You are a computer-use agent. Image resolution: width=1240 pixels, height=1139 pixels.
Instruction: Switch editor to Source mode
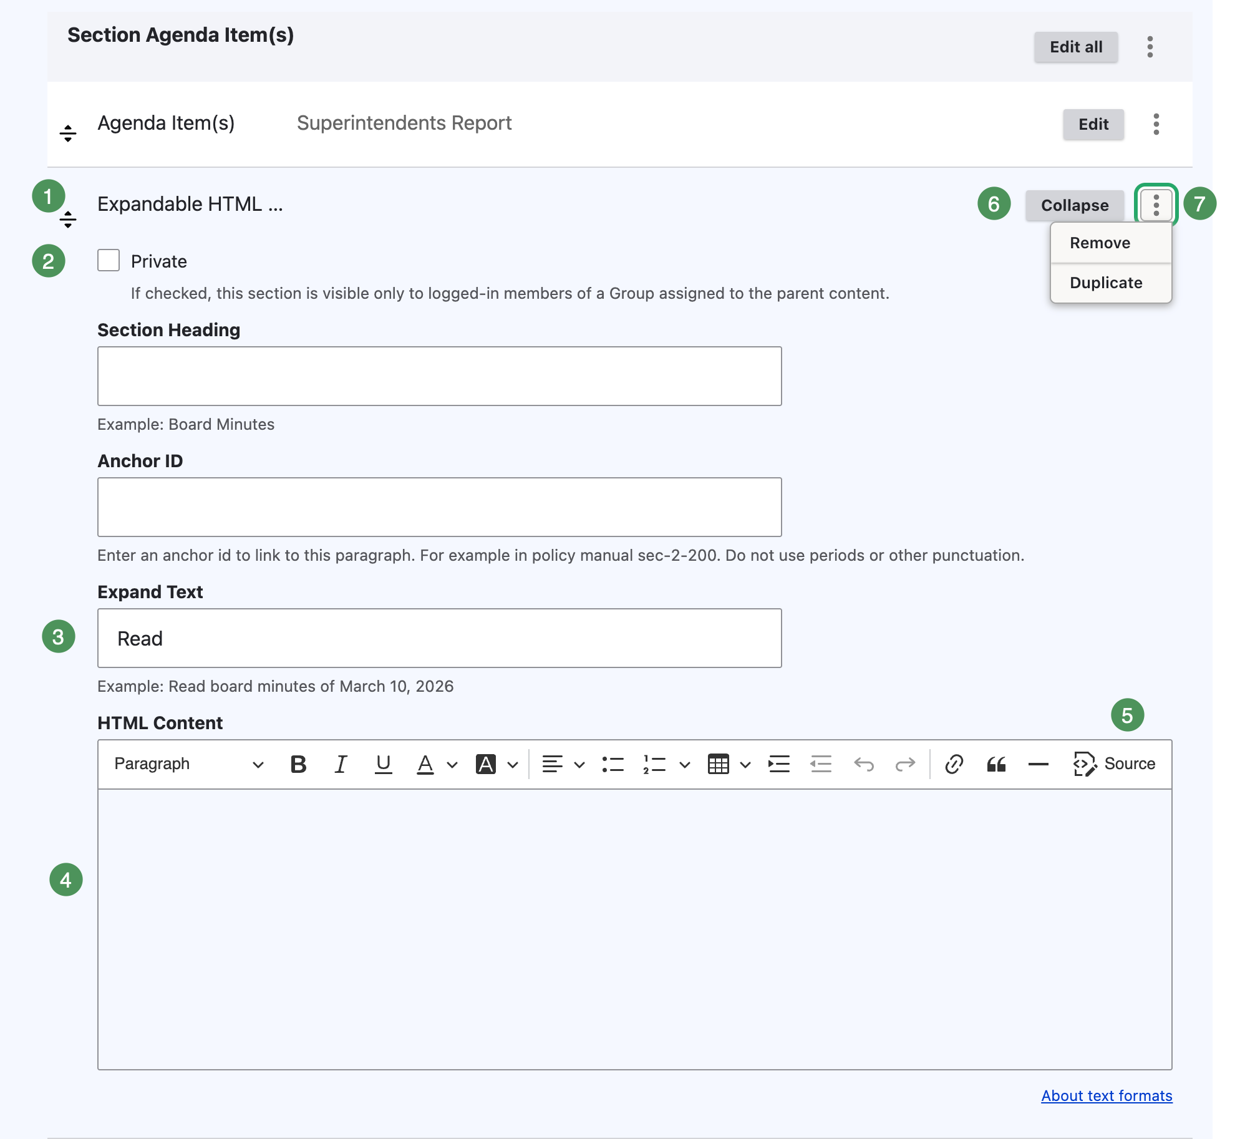(x=1115, y=764)
